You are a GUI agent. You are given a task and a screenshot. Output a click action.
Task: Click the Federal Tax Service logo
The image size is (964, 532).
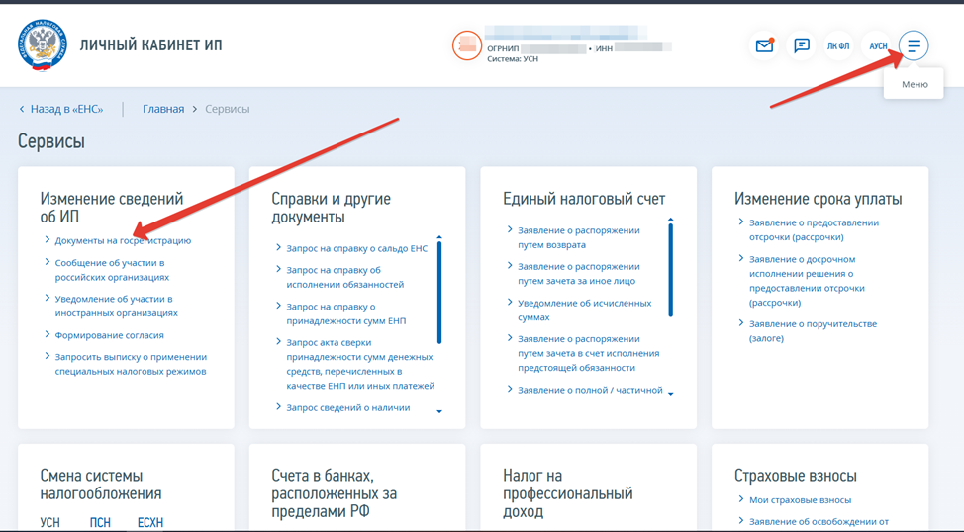(x=42, y=44)
